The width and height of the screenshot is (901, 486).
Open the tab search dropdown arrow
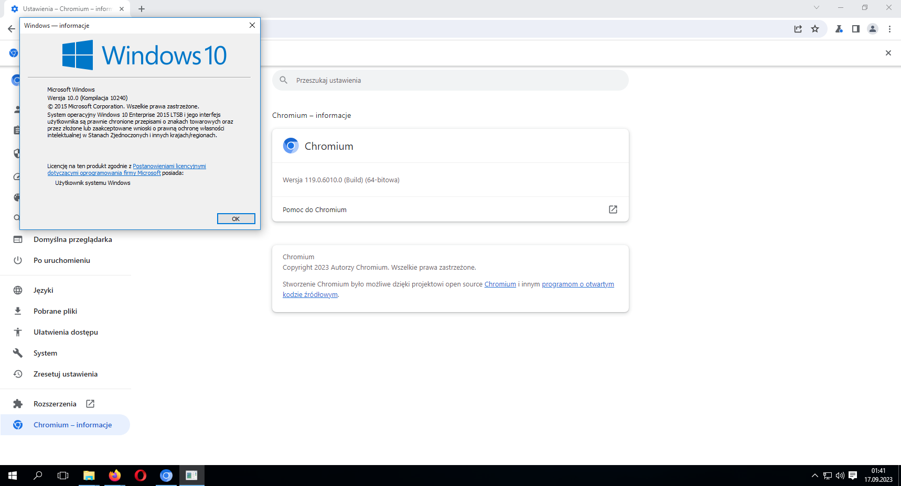(817, 7)
